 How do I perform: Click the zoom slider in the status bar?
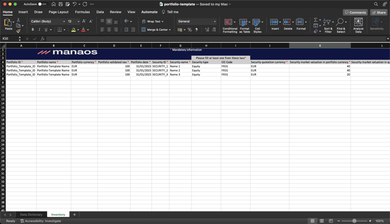[x=354, y=221]
